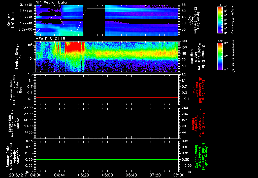Click the 3.1e+01 sector tick label
258x178 pixels.
pyautogui.click(x=26, y=5)
